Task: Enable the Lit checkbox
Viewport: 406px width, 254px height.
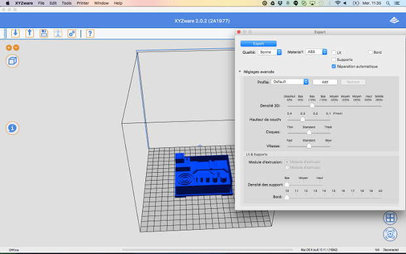Action: [334, 52]
